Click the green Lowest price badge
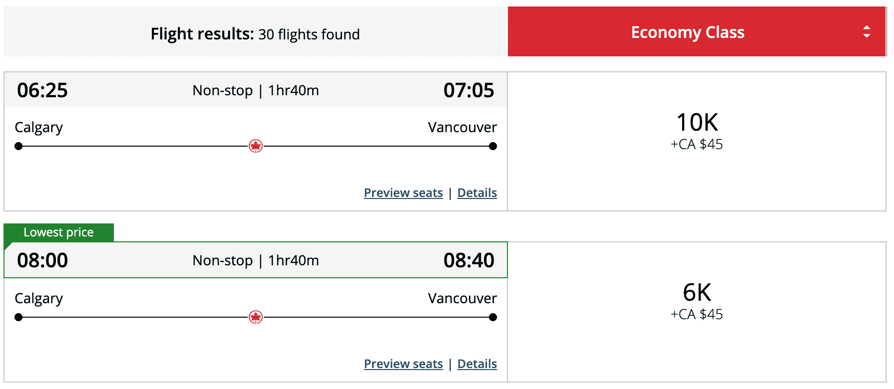894x389 pixels. 59,232
